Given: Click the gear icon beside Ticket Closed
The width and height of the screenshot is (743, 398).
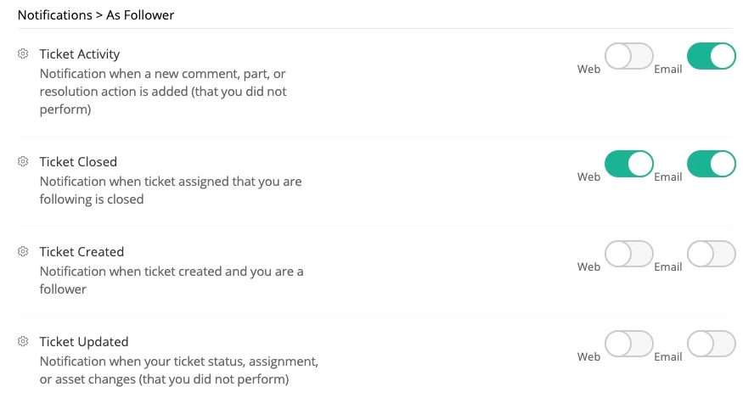Looking at the screenshot, I should pyautogui.click(x=23, y=161).
